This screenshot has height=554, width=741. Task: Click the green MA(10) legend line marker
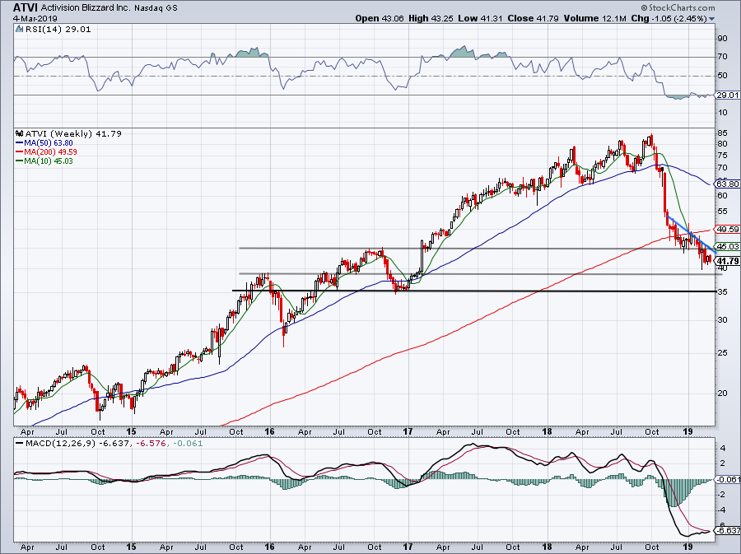click(19, 161)
